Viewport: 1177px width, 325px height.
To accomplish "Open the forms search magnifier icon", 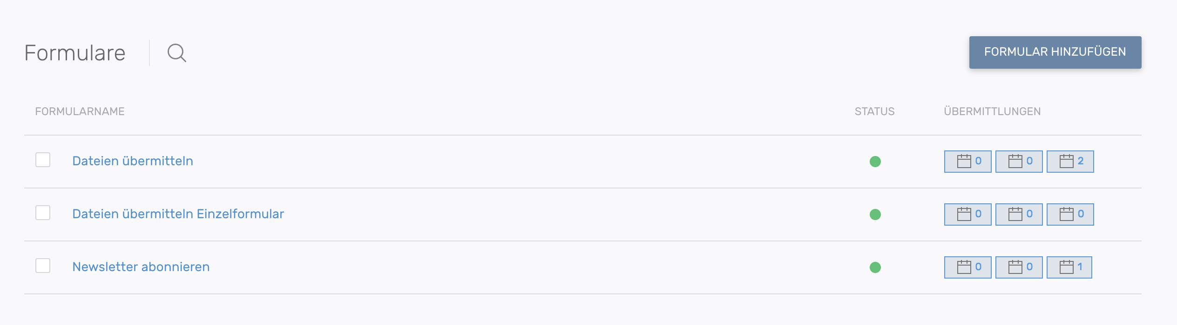I will pyautogui.click(x=176, y=53).
